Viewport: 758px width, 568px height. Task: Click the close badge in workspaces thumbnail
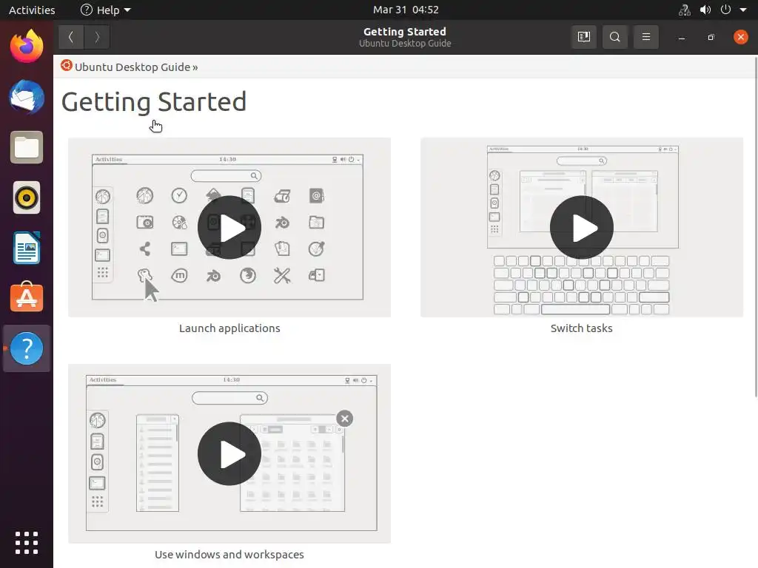tap(345, 419)
